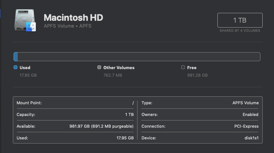The width and height of the screenshot is (274, 153).
Task: Click the Capacity label
Action: pos(26,114)
